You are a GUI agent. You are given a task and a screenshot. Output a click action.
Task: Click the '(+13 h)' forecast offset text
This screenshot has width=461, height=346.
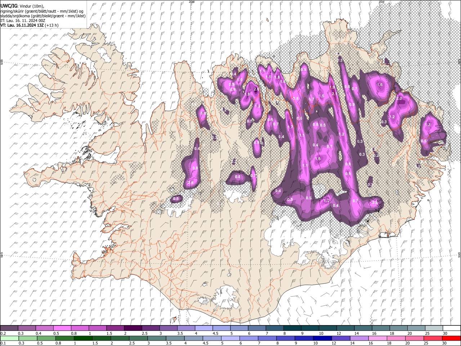(52, 25)
